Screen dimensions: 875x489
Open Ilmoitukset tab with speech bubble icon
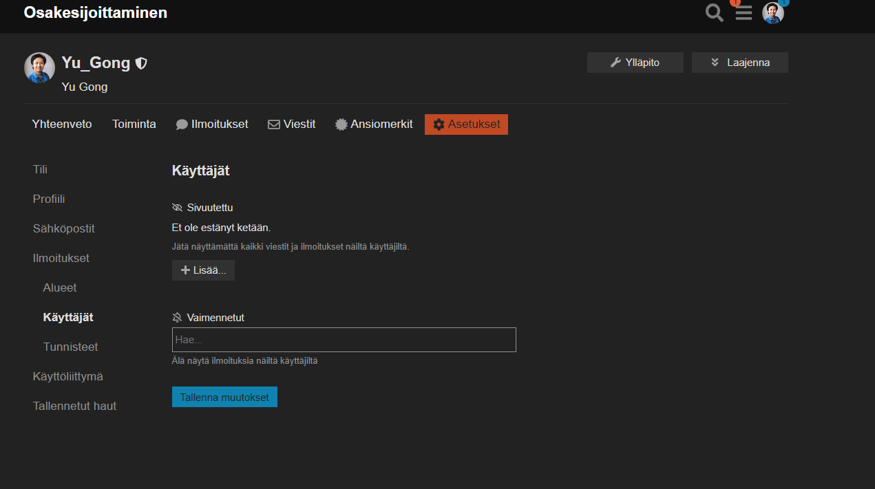pos(212,124)
